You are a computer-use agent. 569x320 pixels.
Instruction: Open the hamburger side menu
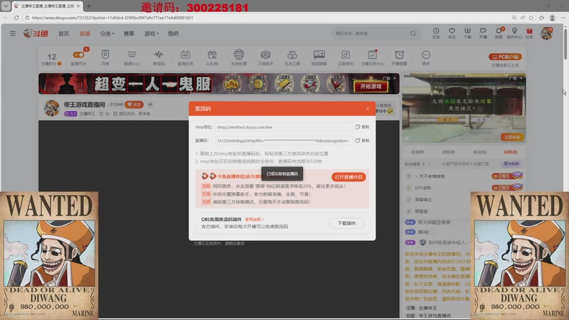13,33
